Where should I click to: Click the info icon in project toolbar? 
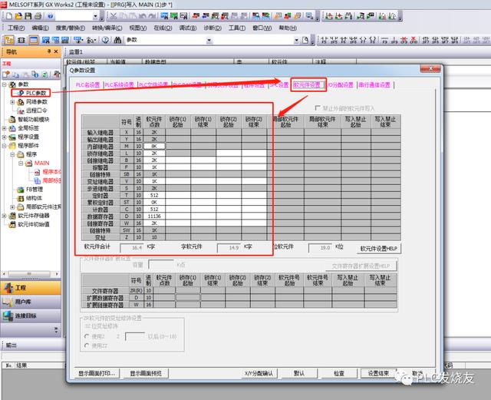[x=35, y=74]
